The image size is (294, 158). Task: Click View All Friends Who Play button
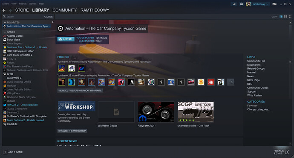[x=80, y=91]
